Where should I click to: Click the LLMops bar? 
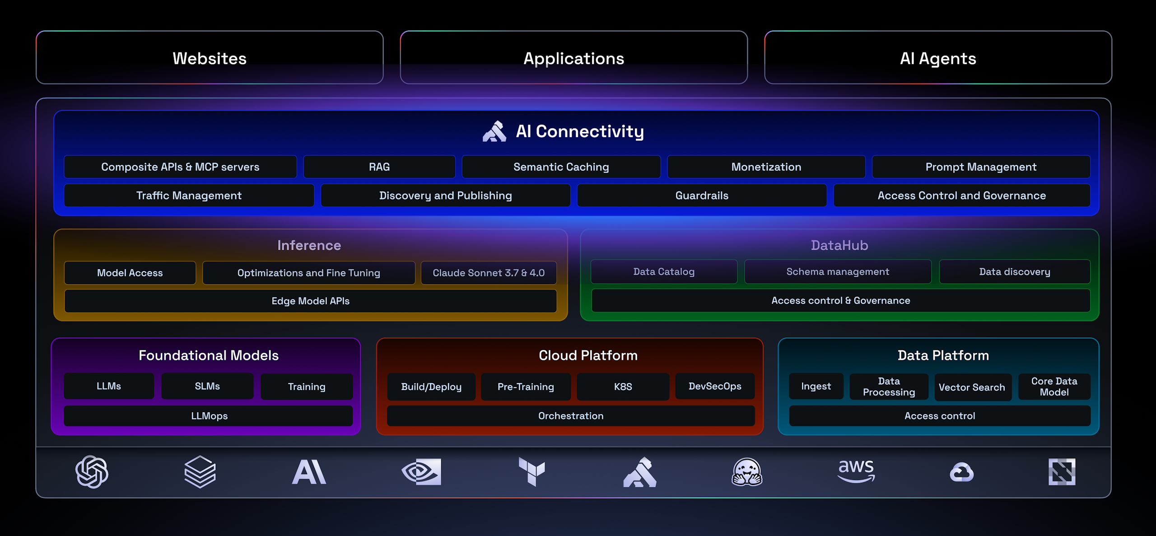[x=209, y=416]
